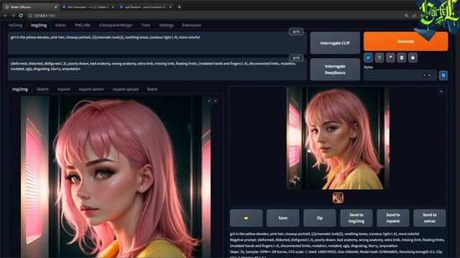Open the Styles dropdown
The height and width of the screenshot is (258, 460).
pos(430,75)
